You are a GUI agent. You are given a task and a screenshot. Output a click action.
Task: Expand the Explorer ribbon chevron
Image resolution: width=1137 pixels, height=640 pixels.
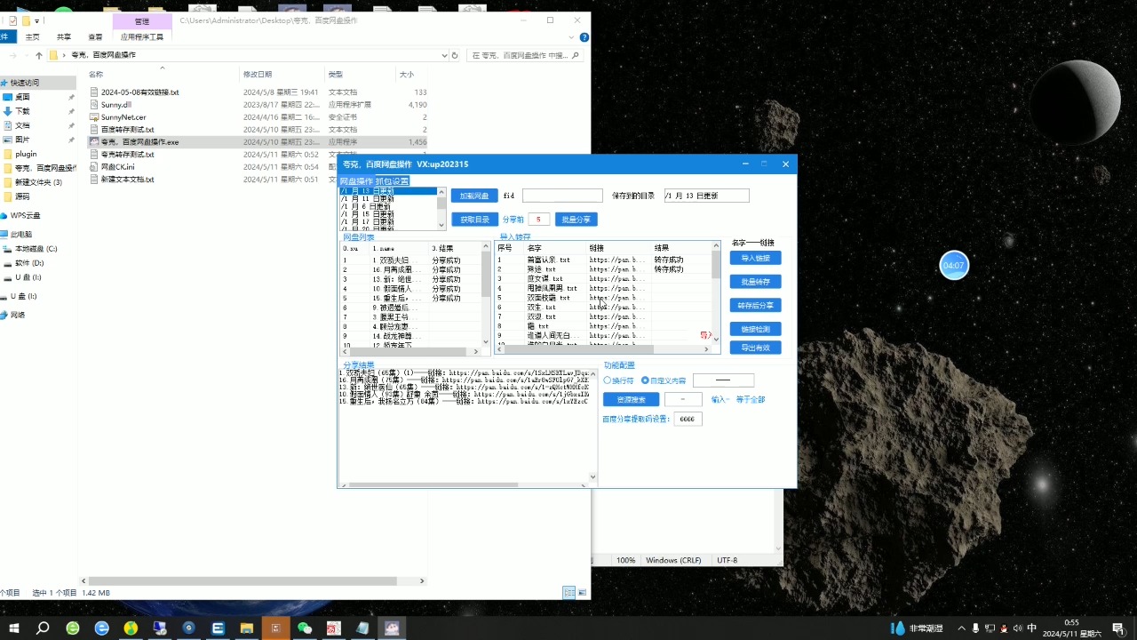573,37
